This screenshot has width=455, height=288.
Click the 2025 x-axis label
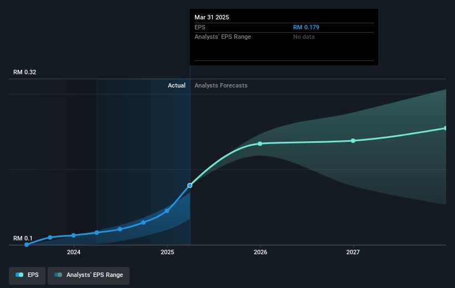167,253
